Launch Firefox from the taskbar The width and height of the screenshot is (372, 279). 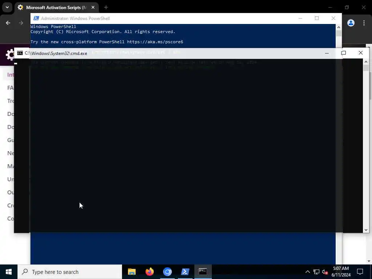coord(149,272)
